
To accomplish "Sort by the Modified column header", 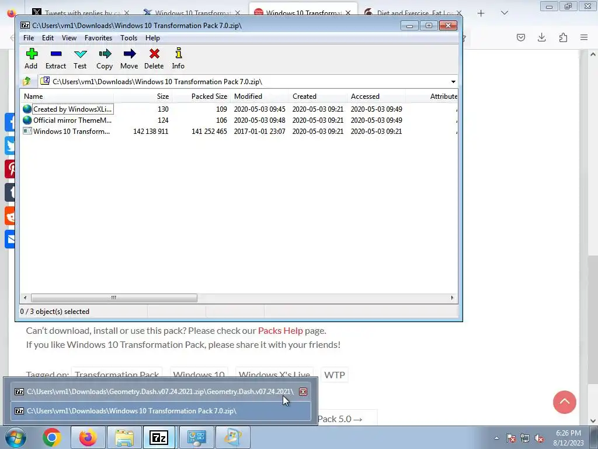I will click(259, 96).
